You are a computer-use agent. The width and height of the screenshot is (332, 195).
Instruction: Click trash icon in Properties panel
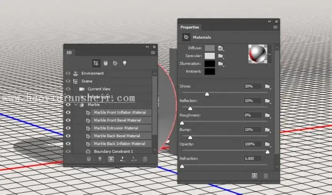(266, 176)
